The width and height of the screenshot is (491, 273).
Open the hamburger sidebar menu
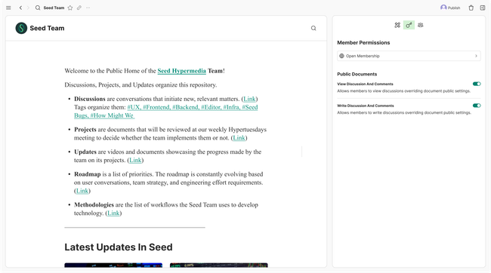point(8,8)
